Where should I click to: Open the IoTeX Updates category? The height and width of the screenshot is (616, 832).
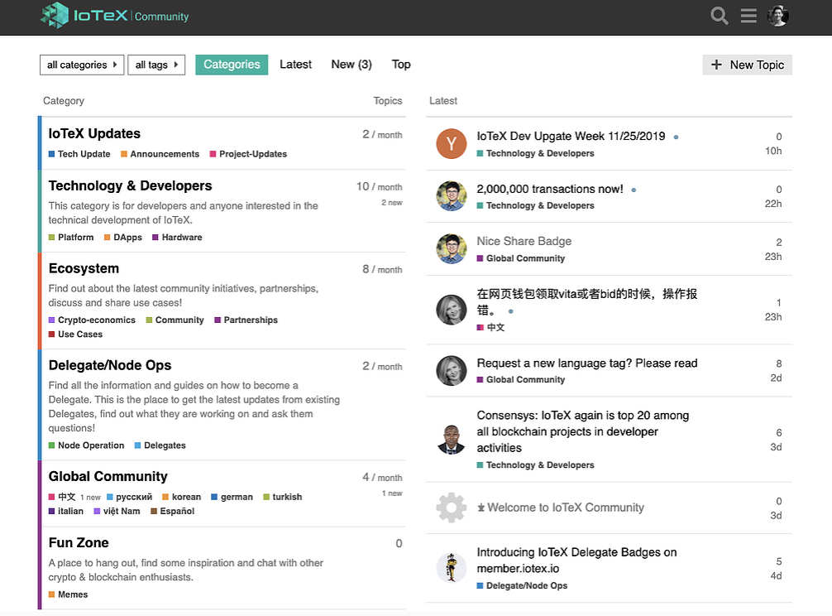tap(94, 134)
